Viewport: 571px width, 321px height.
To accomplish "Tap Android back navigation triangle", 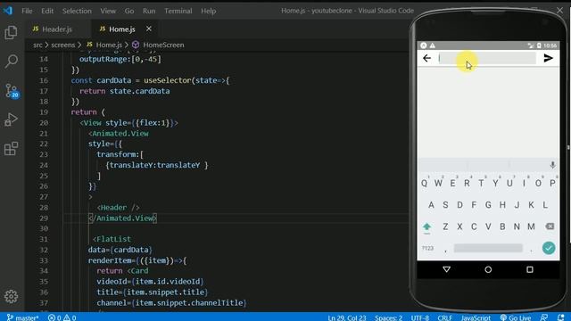I will pyautogui.click(x=446, y=269).
